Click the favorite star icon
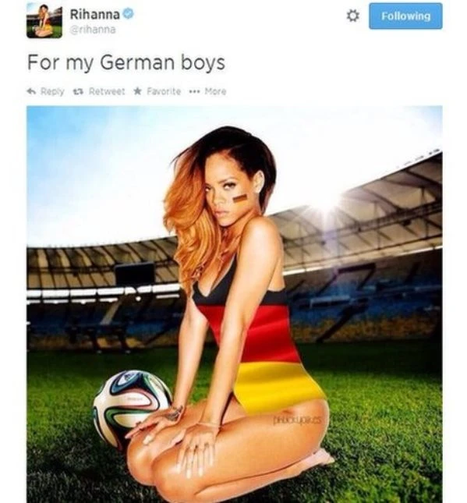This screenshot has width=467, height=503. pyautogui.click(x=137, y=91)
